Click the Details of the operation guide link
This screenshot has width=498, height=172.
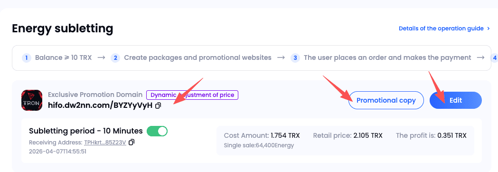[x=441, y=29]
